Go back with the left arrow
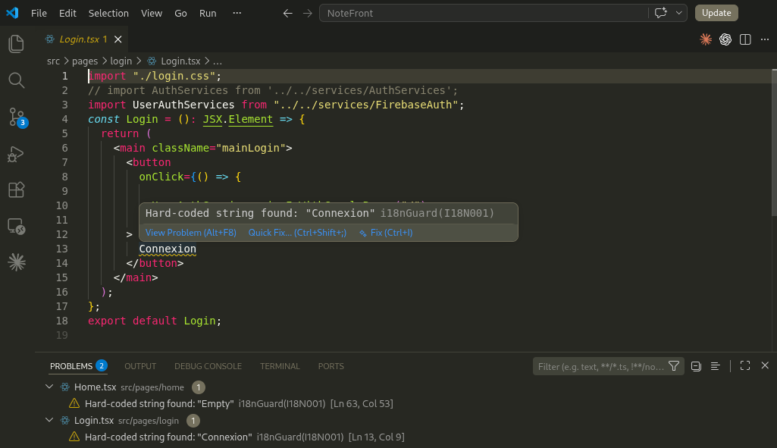 click(287, 14)
